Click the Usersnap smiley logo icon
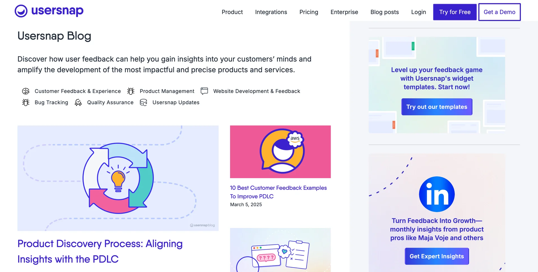538x272 pixels. [21, 11]
